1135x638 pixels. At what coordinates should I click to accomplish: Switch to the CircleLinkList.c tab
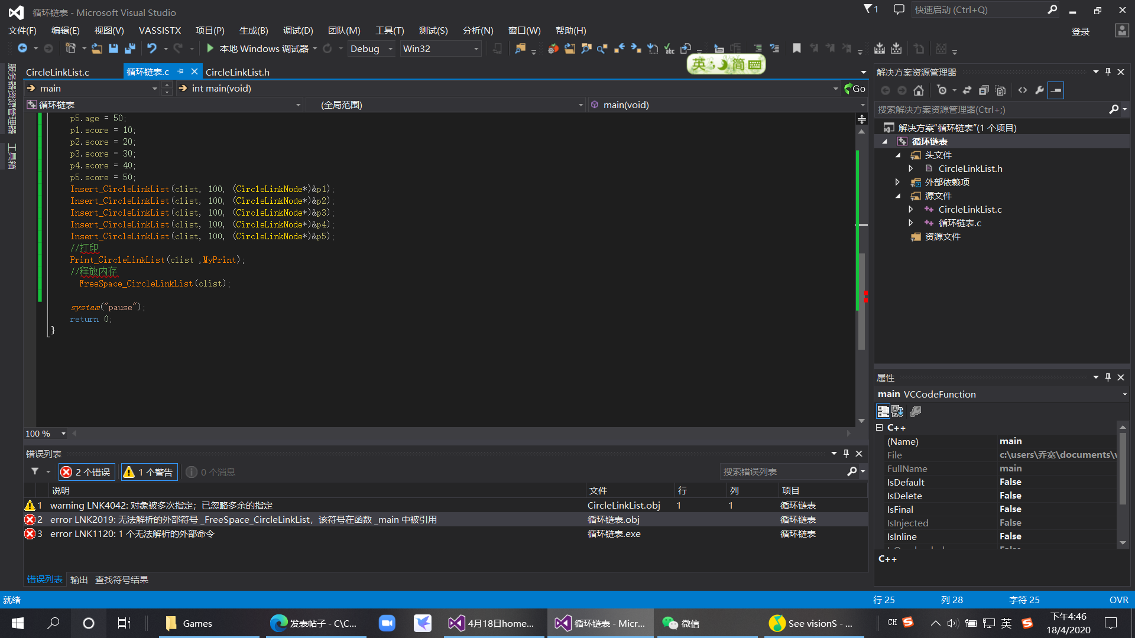coord(57,72)
